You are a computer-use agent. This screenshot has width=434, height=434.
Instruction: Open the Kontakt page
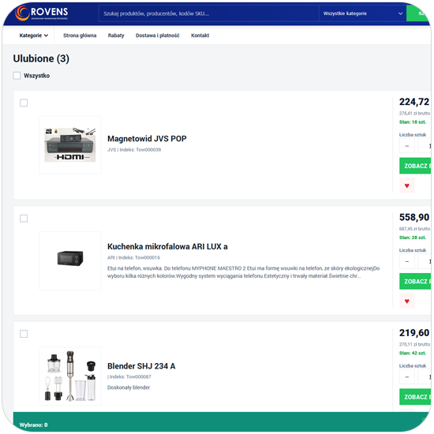click(x=200, y=36)
